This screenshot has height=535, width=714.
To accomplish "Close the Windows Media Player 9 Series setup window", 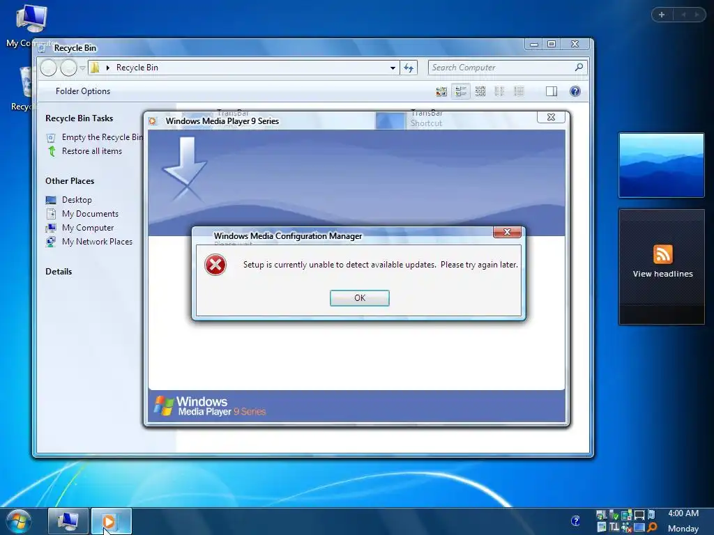I will coord(551,117).
